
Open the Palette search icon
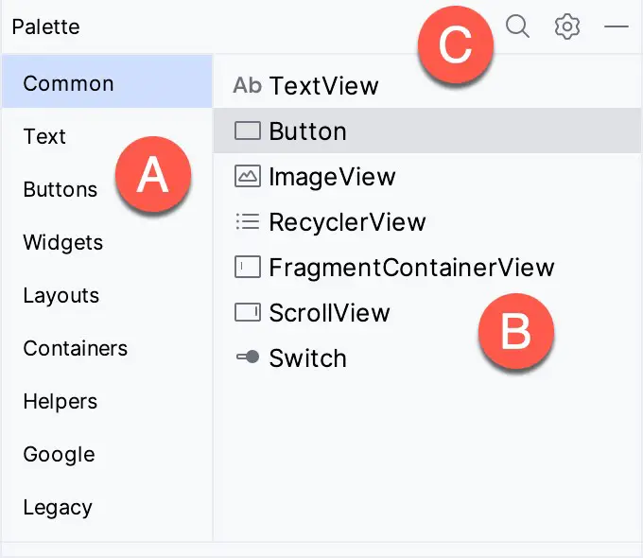pos(517,26)
